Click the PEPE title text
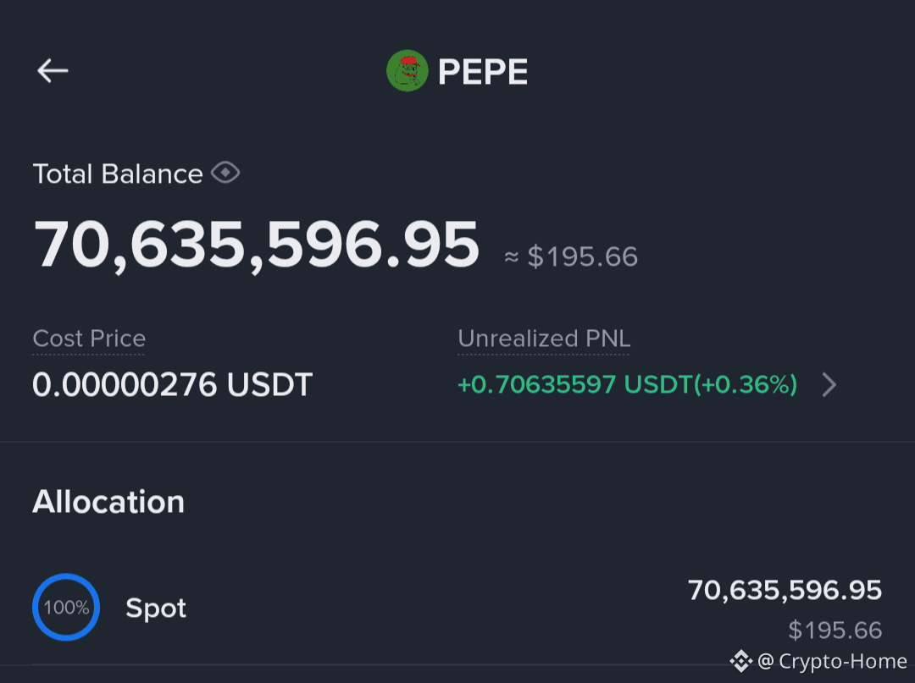Viewport: 915px width, 683px height. coord(483,72)
